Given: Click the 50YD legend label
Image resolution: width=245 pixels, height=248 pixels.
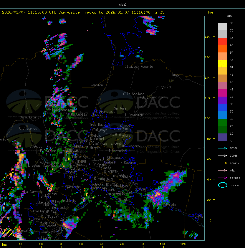Looking at the screenshot, I should (x=233, y=148).
